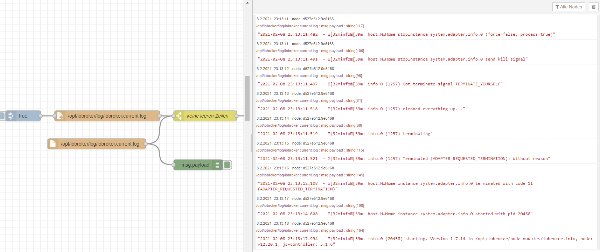Viewport: 600px width, 252px height.
Task: Click the debug list icon on msg.payload node
Action: click(217, 165)
